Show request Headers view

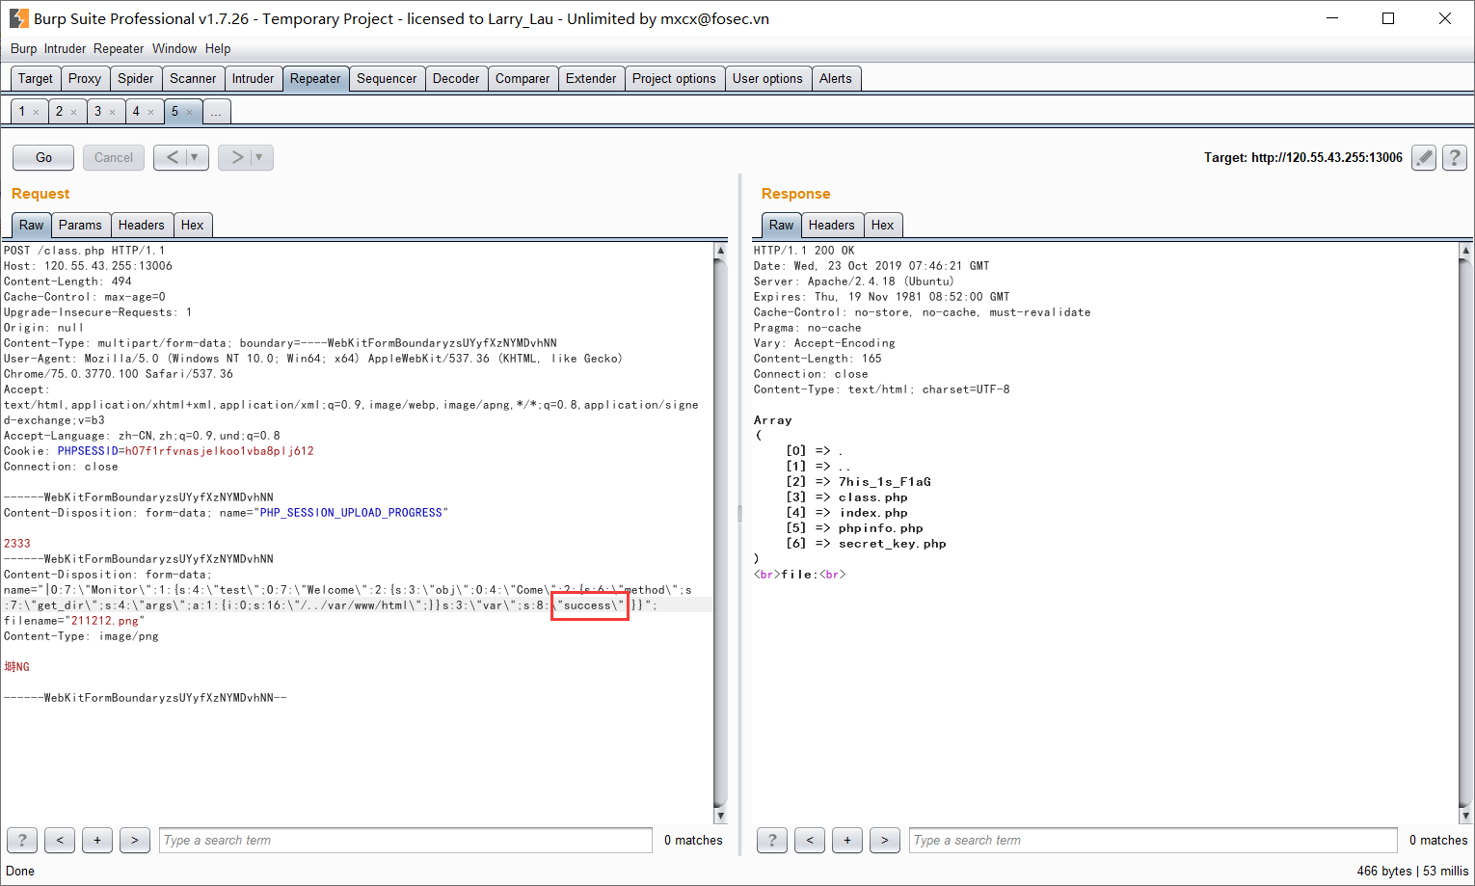142,226
